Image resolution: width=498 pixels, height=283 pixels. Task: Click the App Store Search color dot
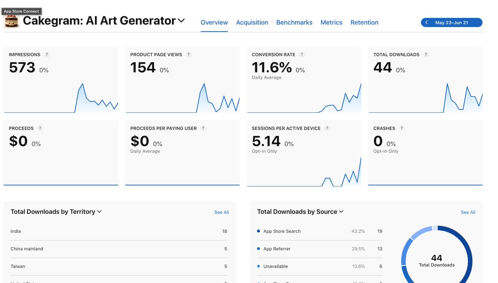(x=259, y=231)
